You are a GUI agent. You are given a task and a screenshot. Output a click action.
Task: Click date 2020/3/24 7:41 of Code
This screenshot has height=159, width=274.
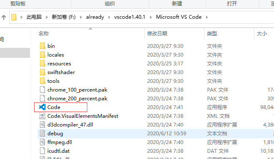point(165,107)
